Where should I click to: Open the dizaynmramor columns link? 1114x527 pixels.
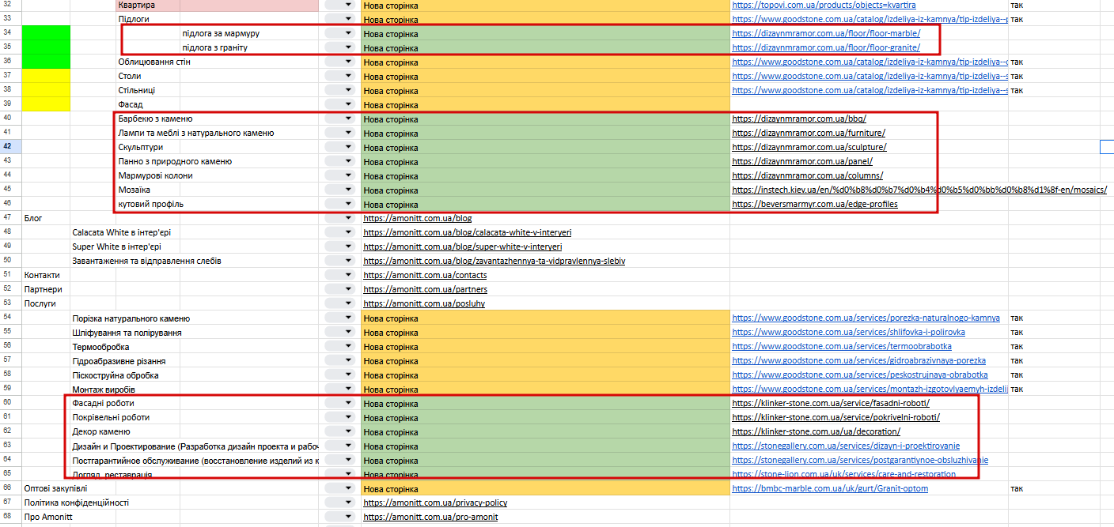click(808, 176)
